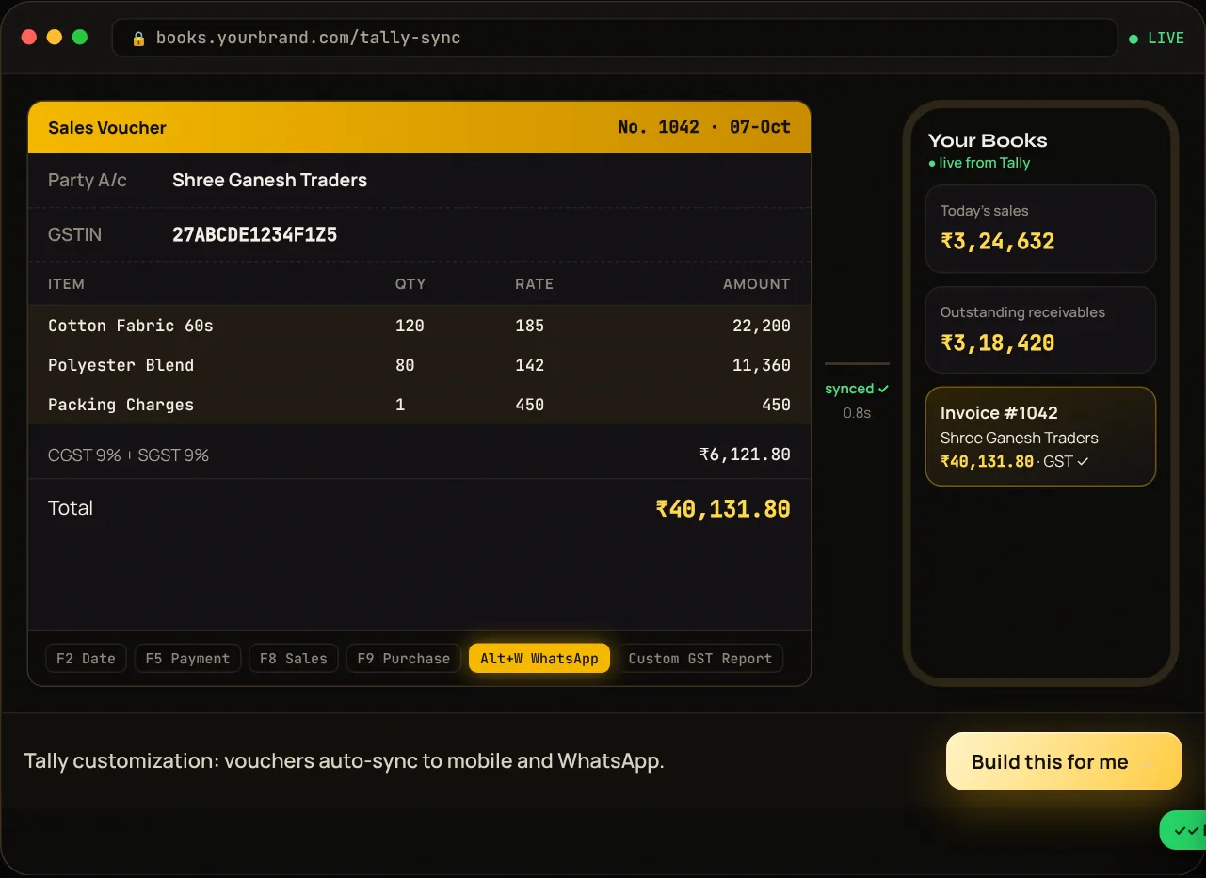The height and width of the screenshot is (878, 1206).
Task: Click the green LIVE status indicator
Action: [1156, 39]
